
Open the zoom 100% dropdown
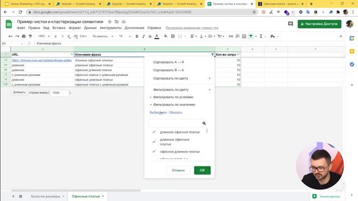[x=44, y=36]
